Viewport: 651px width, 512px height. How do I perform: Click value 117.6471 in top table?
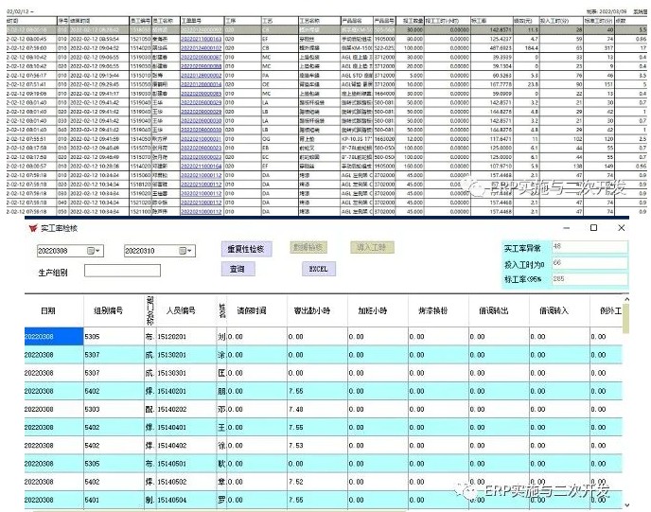(x=501, y=139)
